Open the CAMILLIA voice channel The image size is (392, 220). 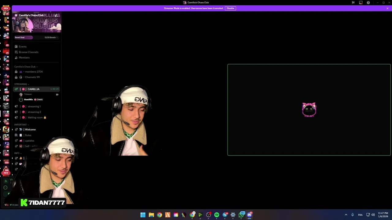click(36, 89)
